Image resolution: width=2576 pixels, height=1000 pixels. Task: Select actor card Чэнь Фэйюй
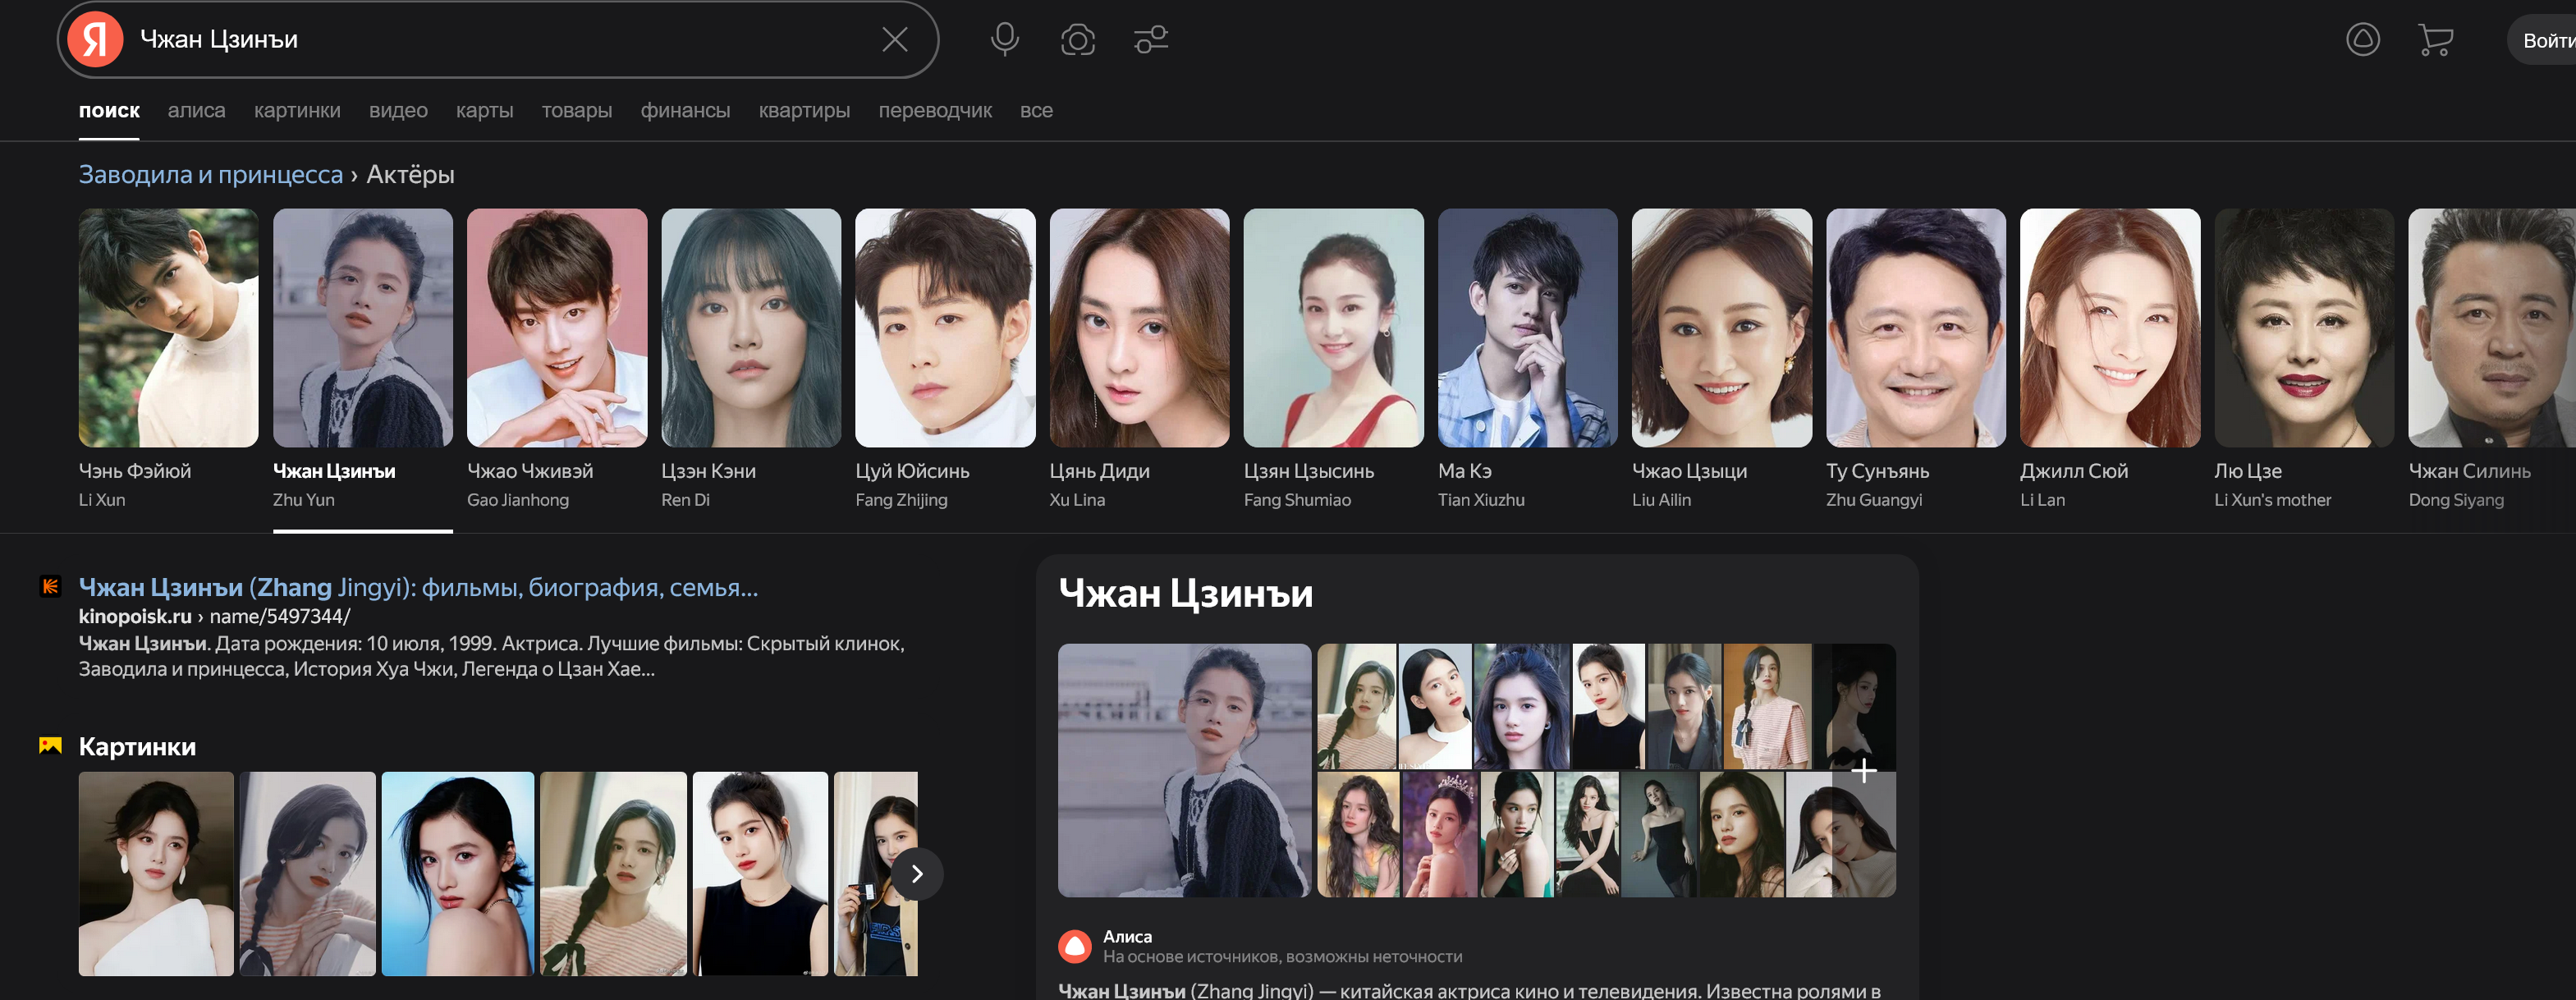(x=168, y=328)
